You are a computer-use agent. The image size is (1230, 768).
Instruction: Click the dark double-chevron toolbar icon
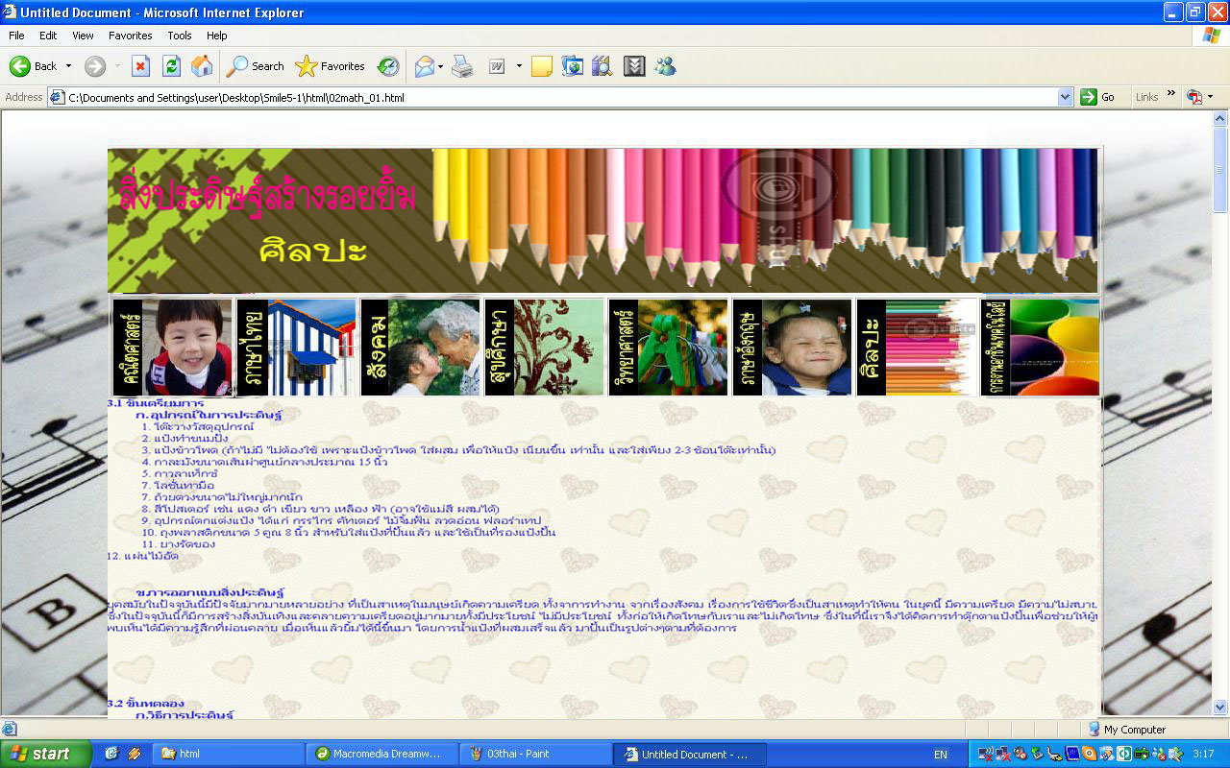point(634,66)
